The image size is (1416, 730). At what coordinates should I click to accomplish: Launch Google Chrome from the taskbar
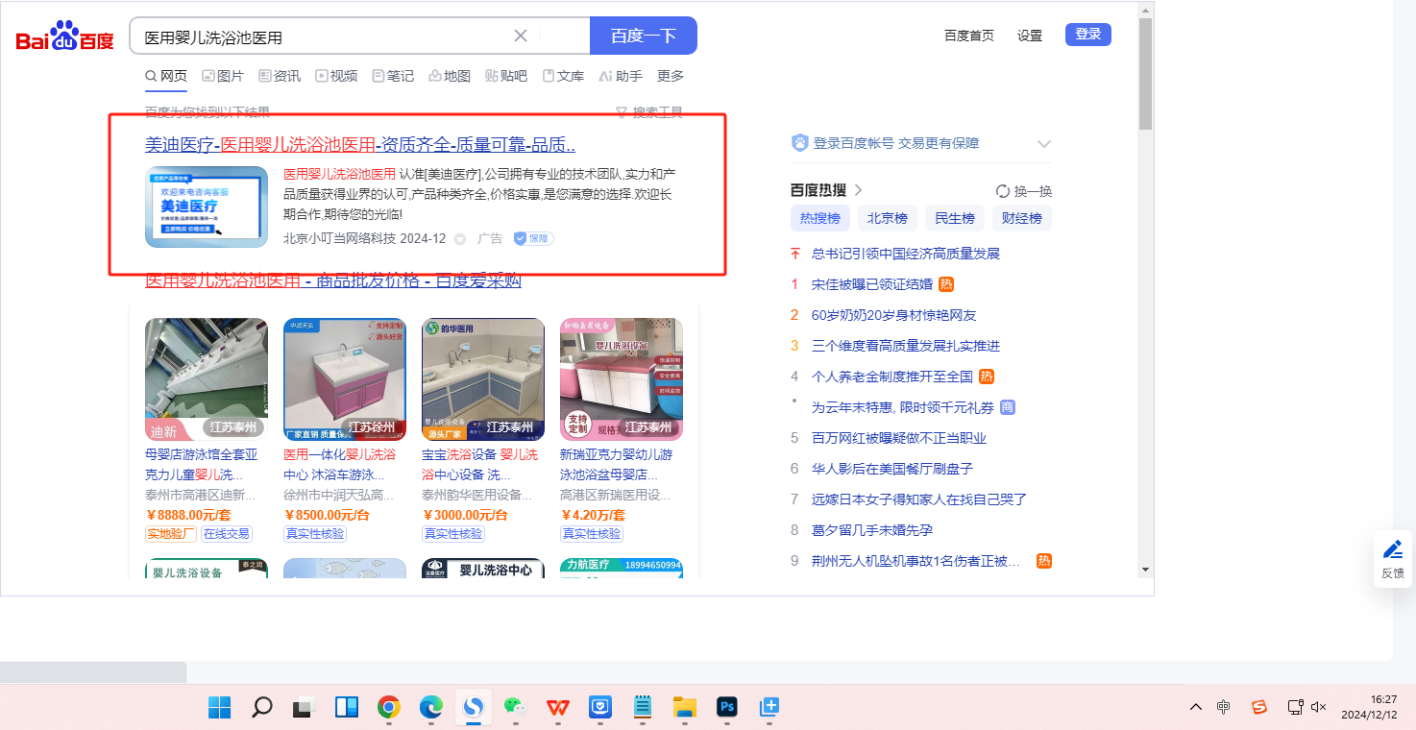pyautogui.click(x=388, y=708)
